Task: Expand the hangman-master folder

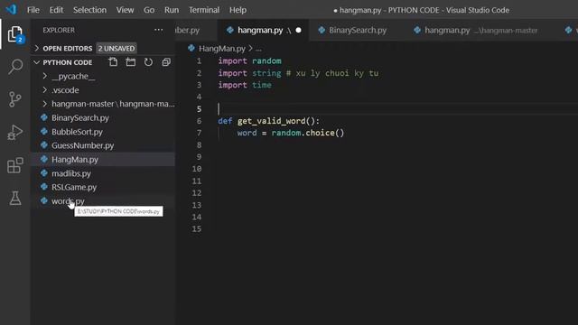Action: tap(44, 104)
